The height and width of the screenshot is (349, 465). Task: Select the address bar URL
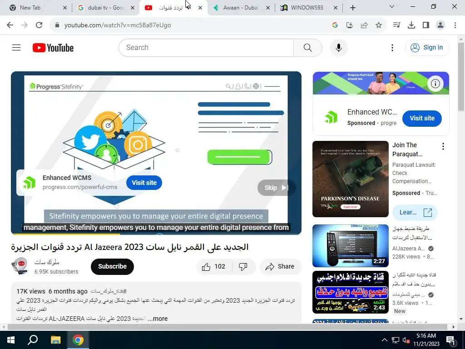tap(118, 25)
